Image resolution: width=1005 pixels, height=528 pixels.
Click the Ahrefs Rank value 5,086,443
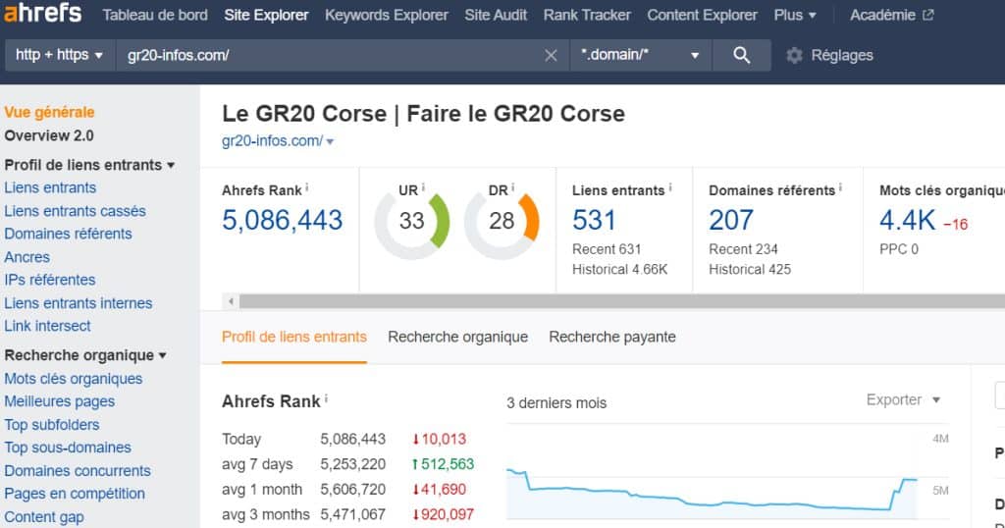tap(282, 221)
